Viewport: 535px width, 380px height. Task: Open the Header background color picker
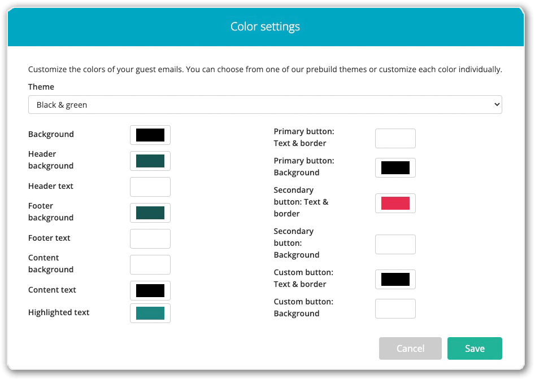(x=150, y=161)
